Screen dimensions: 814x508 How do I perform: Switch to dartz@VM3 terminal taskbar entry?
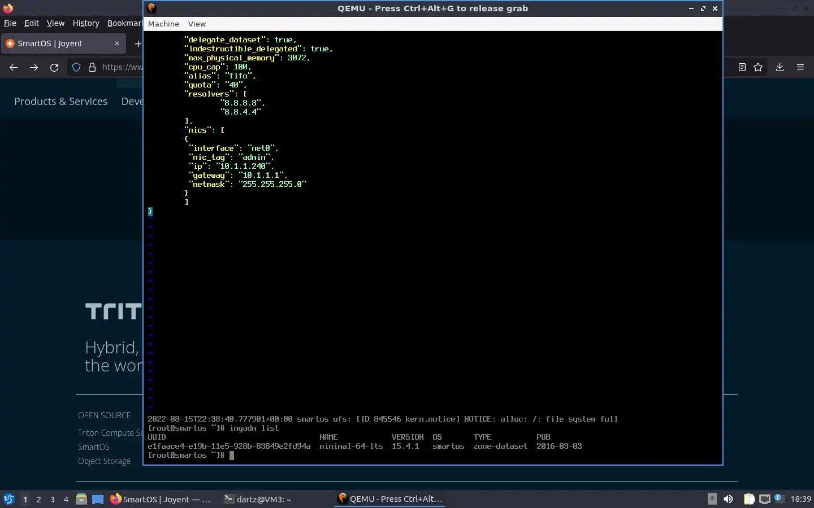[258, 499]
